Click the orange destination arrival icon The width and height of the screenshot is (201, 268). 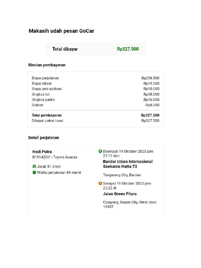tap(100, 183)
